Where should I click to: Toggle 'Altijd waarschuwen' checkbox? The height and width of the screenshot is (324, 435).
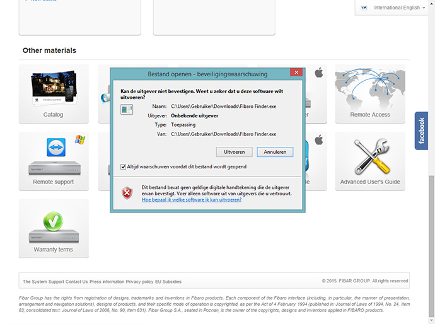123,166
